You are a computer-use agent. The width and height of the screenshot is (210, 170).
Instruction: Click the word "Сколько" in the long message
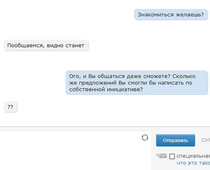184,76
